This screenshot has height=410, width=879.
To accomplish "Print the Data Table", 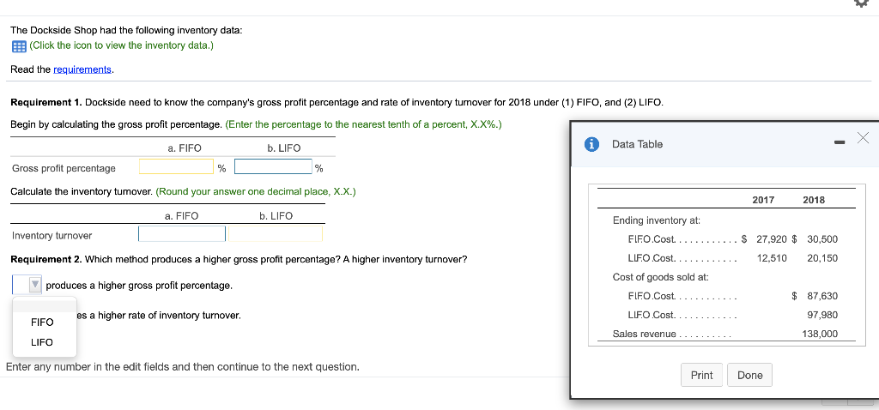I will pos(702,376).
